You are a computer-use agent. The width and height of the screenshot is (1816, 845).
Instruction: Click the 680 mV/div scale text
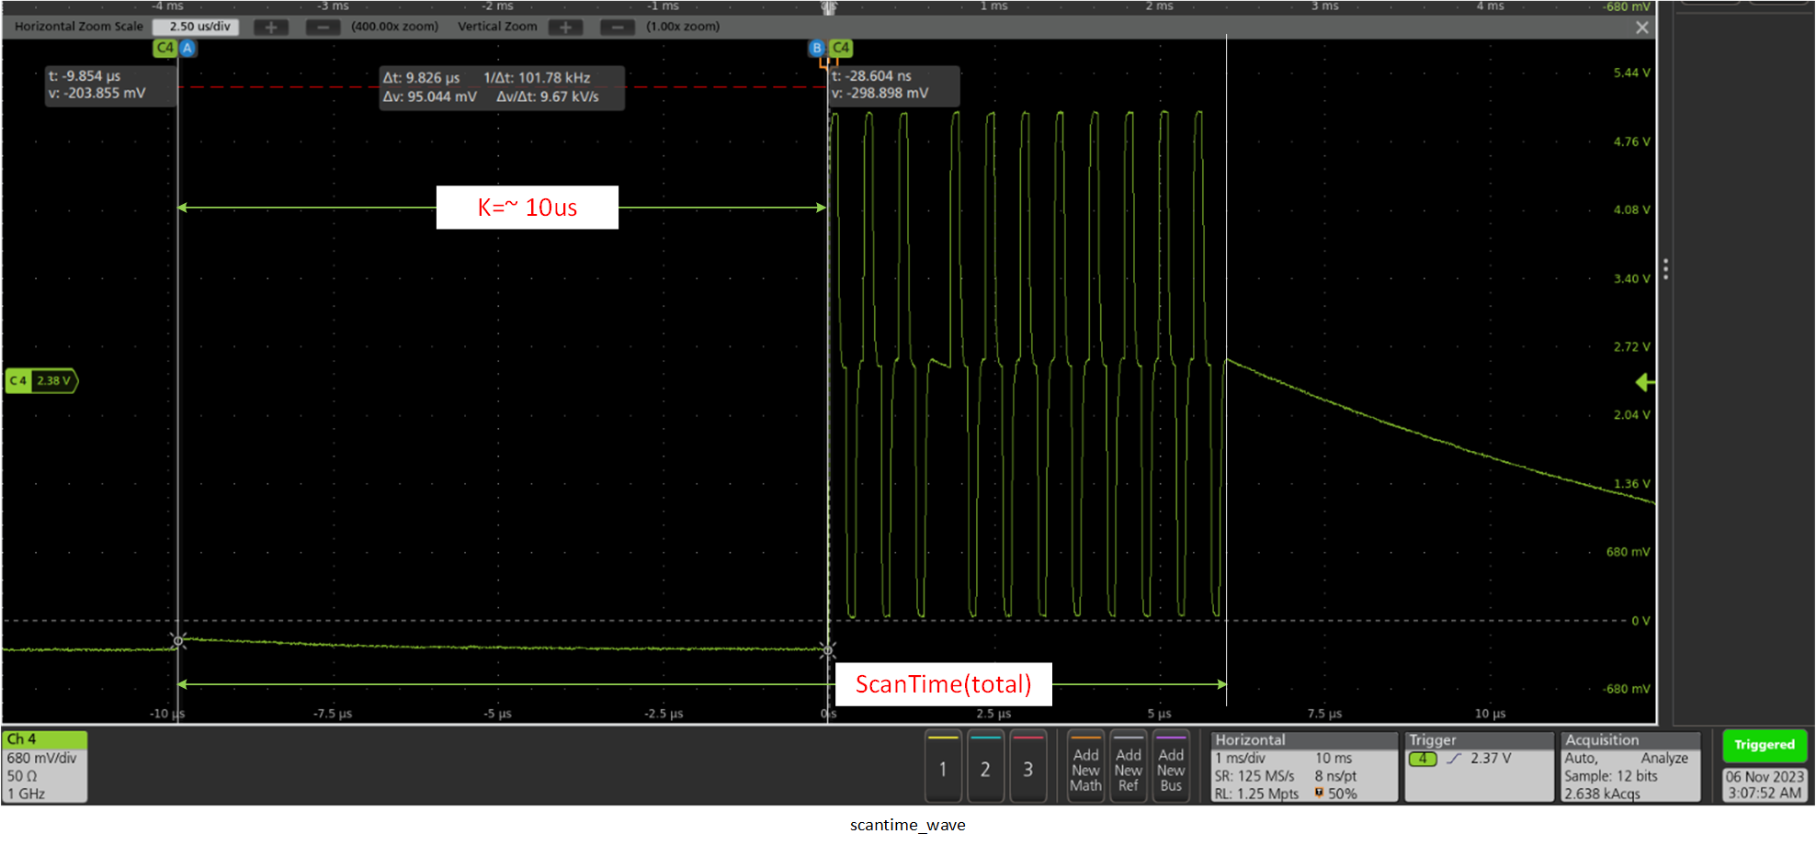(x=42, y=759)
